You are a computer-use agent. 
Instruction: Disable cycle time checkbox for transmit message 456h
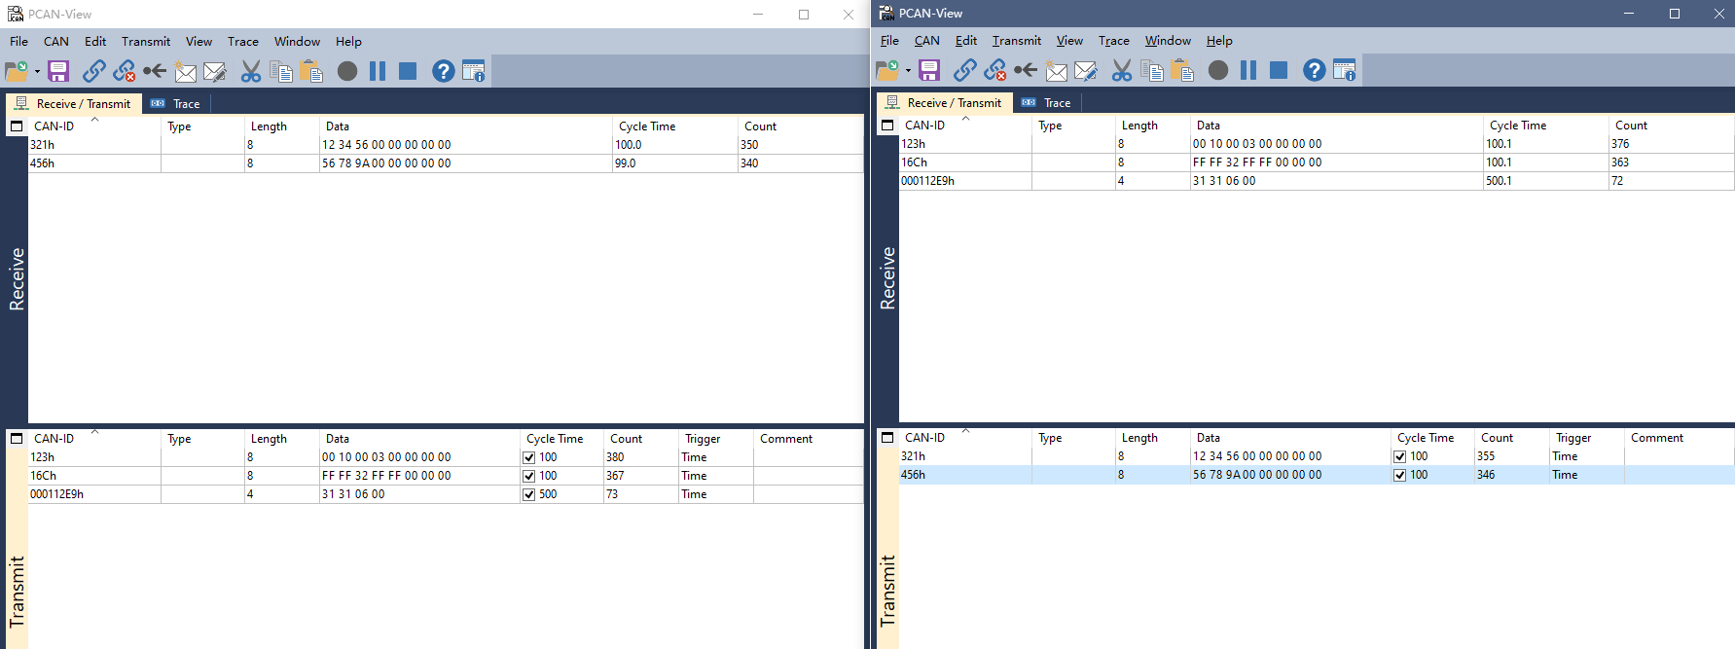[1400, 475]
